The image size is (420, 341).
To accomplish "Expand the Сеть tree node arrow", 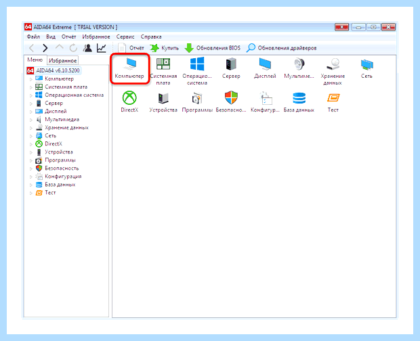I will pyautogui.click(x=31, y=137).
